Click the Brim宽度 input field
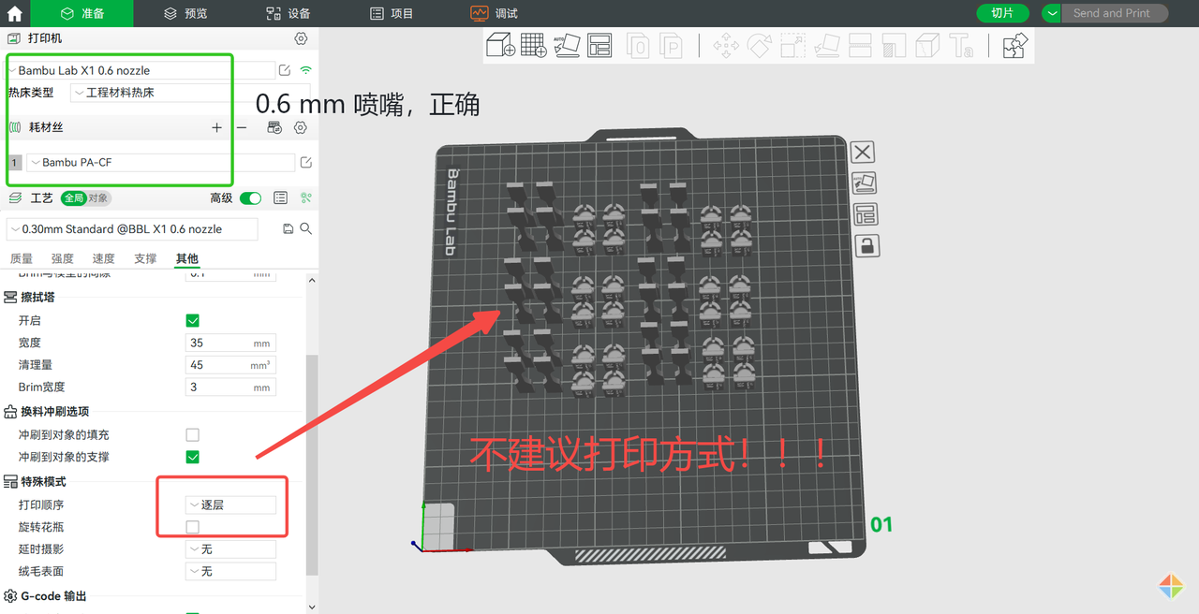The height and width of the screenshot is (614, 1199). (230, 387)
